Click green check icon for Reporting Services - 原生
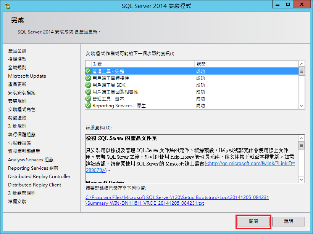This screenshot has height=234, width=313. [88, 105]
